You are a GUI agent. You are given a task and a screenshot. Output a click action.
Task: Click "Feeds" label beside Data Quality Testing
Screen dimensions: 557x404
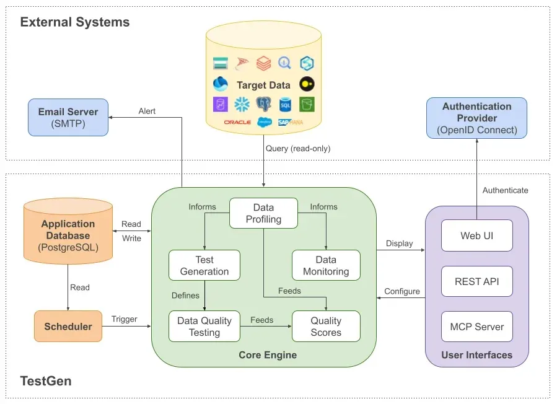[x=262, y=320]
